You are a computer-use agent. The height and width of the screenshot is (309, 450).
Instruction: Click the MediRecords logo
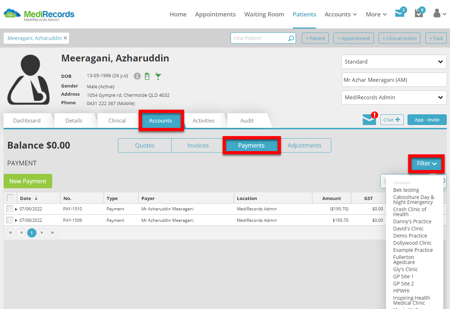(39, 15)
